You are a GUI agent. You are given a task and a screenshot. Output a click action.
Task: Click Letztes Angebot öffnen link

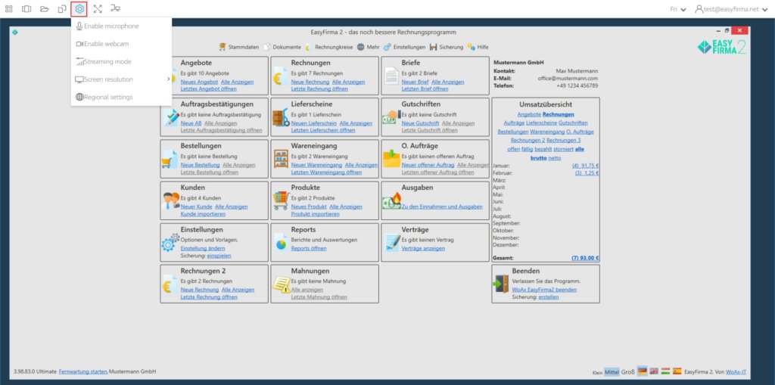pos(209,88)
